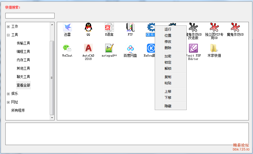Screen dimensions: 253x154
Task: Expand the 网址 tree node
Action: pos(8,102)
